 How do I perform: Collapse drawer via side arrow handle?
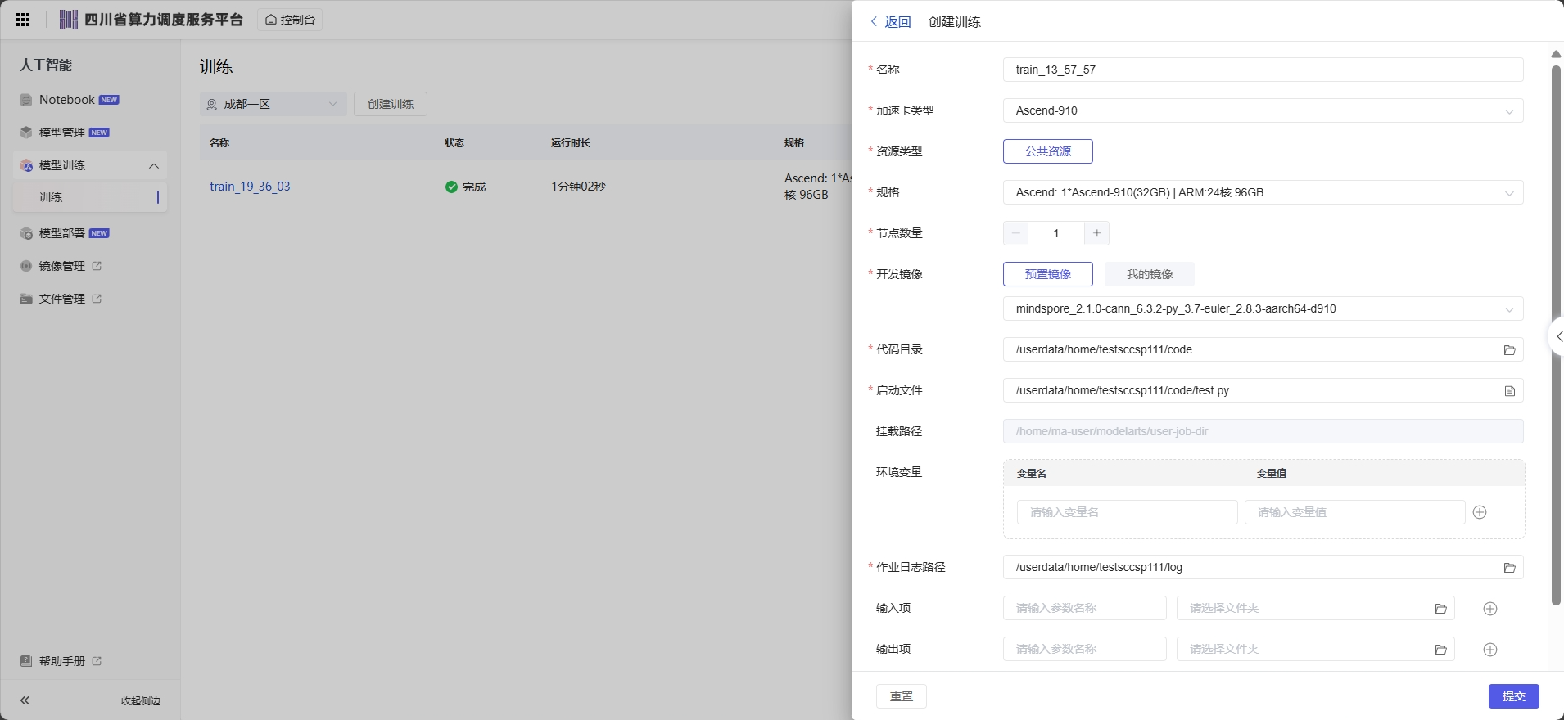(x=1557, y=336)
